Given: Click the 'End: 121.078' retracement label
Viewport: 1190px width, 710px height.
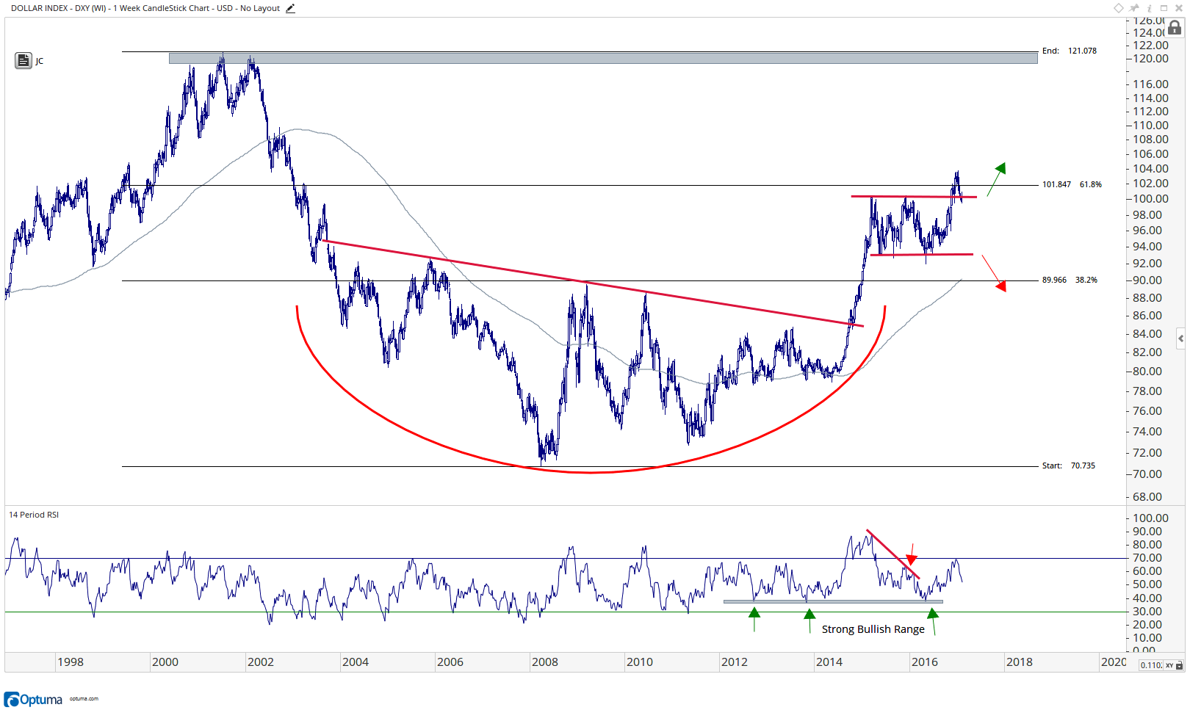Looking at the screenshot, I should 1069,51.
